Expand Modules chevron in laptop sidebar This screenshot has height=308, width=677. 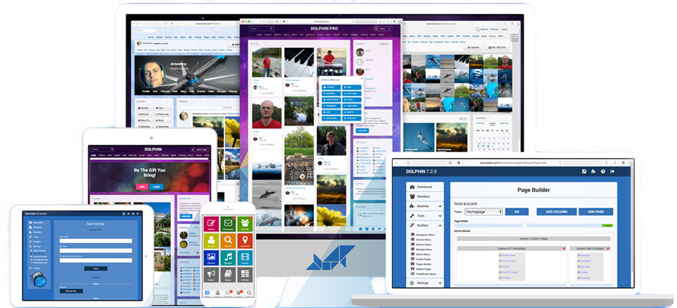pyautogui.click(x=441, y=206)
